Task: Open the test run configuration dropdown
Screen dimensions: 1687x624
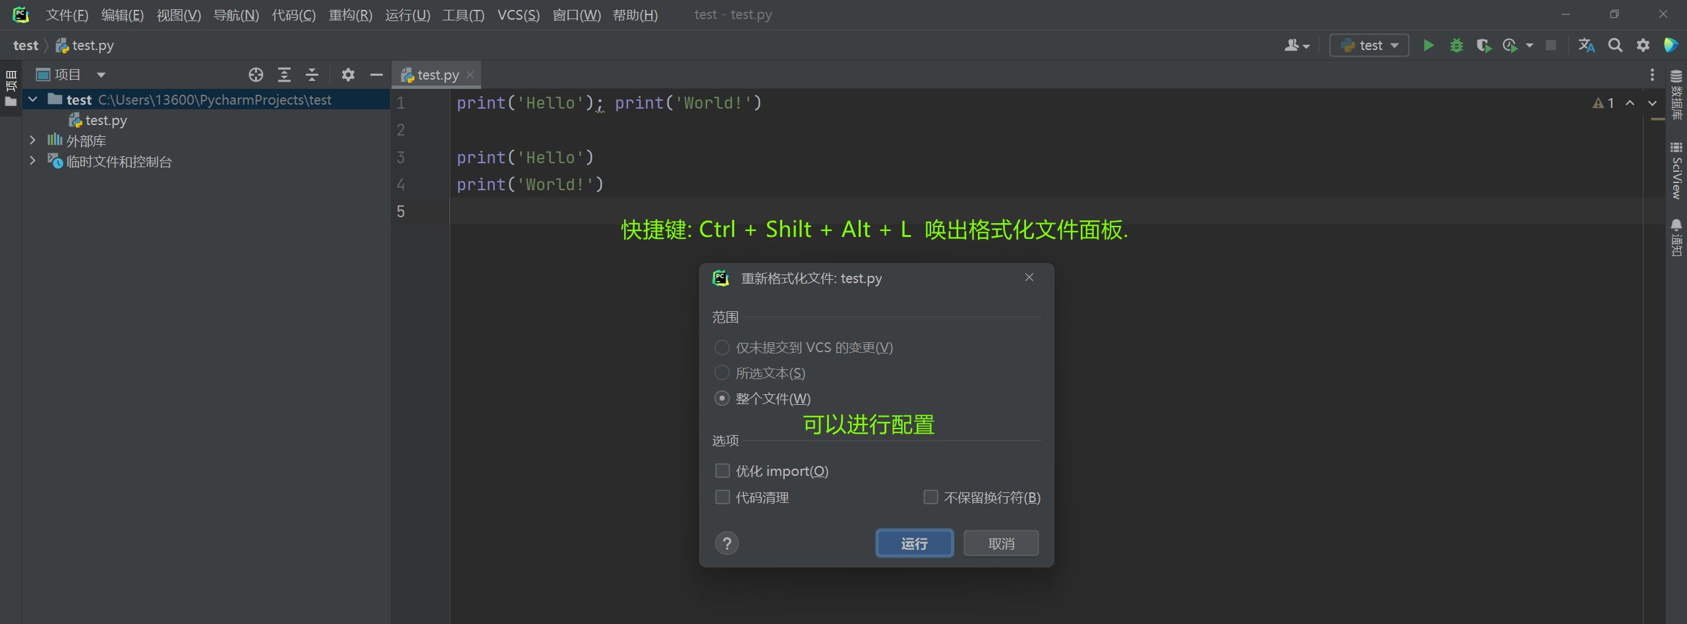Action: (1369, 45)
